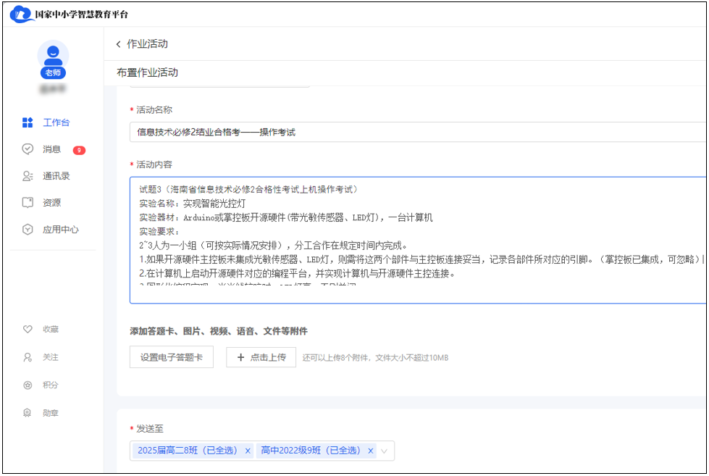This screenshot has height=476, width=709.
Task: Click the back arrow beside 作业活动
Action: pos(118,43)
